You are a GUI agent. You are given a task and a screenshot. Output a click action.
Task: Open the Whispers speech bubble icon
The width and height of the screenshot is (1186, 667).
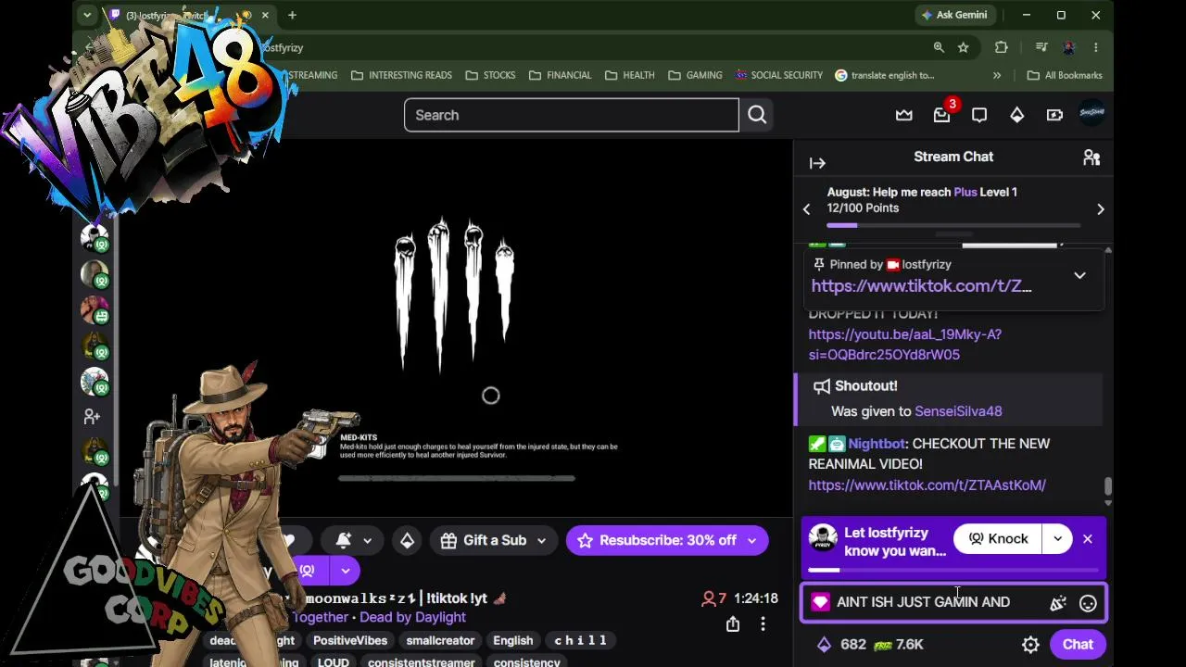[x=979, y=115]
